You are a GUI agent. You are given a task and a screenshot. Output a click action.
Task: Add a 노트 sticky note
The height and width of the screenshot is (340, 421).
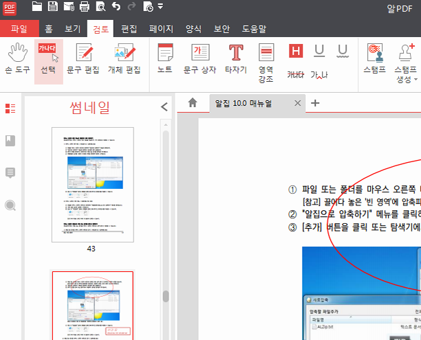(165, 59)
